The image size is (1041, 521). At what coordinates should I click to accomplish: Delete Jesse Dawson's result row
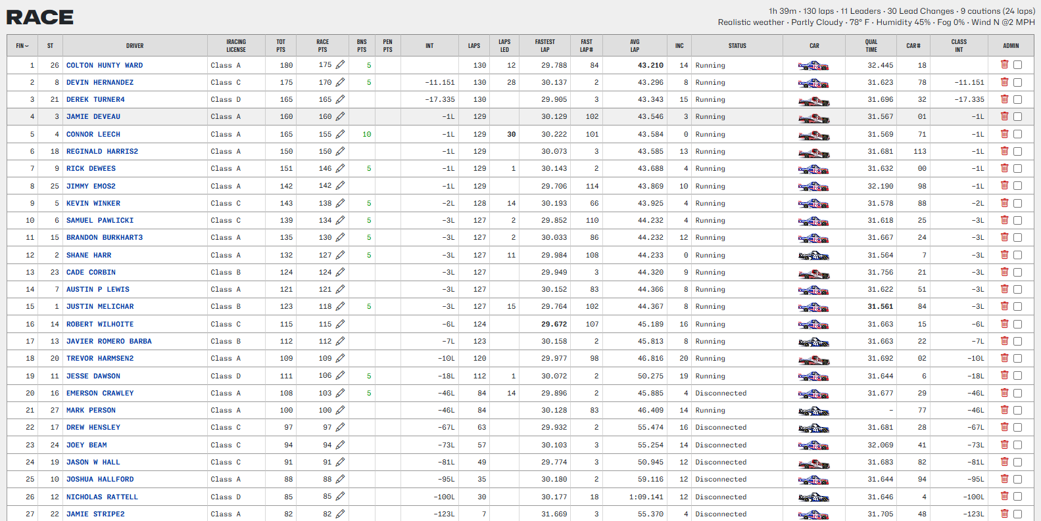click(x=1004, y=376)
